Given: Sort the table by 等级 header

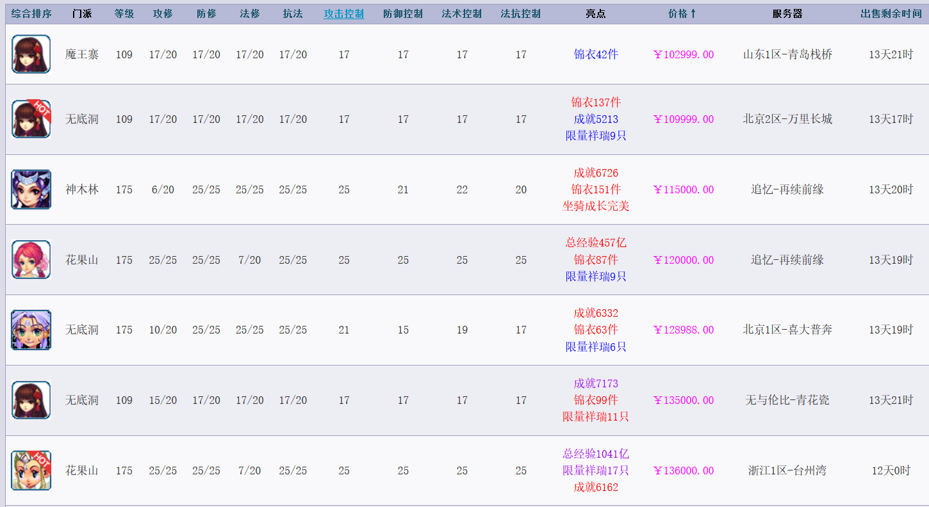Looking at the screenshot, I should [x=124, y=13].
